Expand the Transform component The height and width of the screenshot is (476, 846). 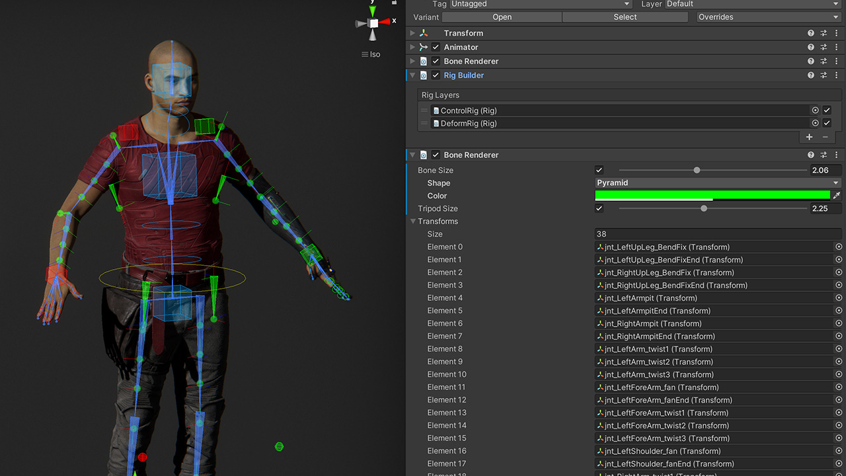pyautogui.click(x=413, y=33)
